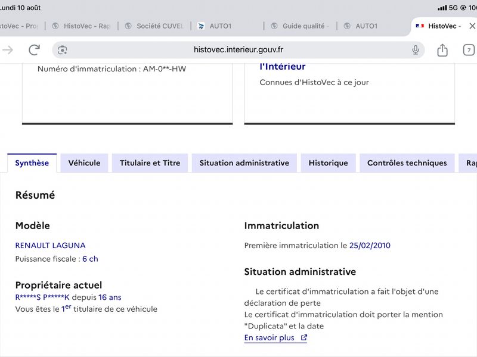Open the Véhicule tab

click(x=84, y=163)
